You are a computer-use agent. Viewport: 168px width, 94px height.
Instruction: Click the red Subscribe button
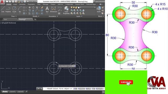(126, 82)
